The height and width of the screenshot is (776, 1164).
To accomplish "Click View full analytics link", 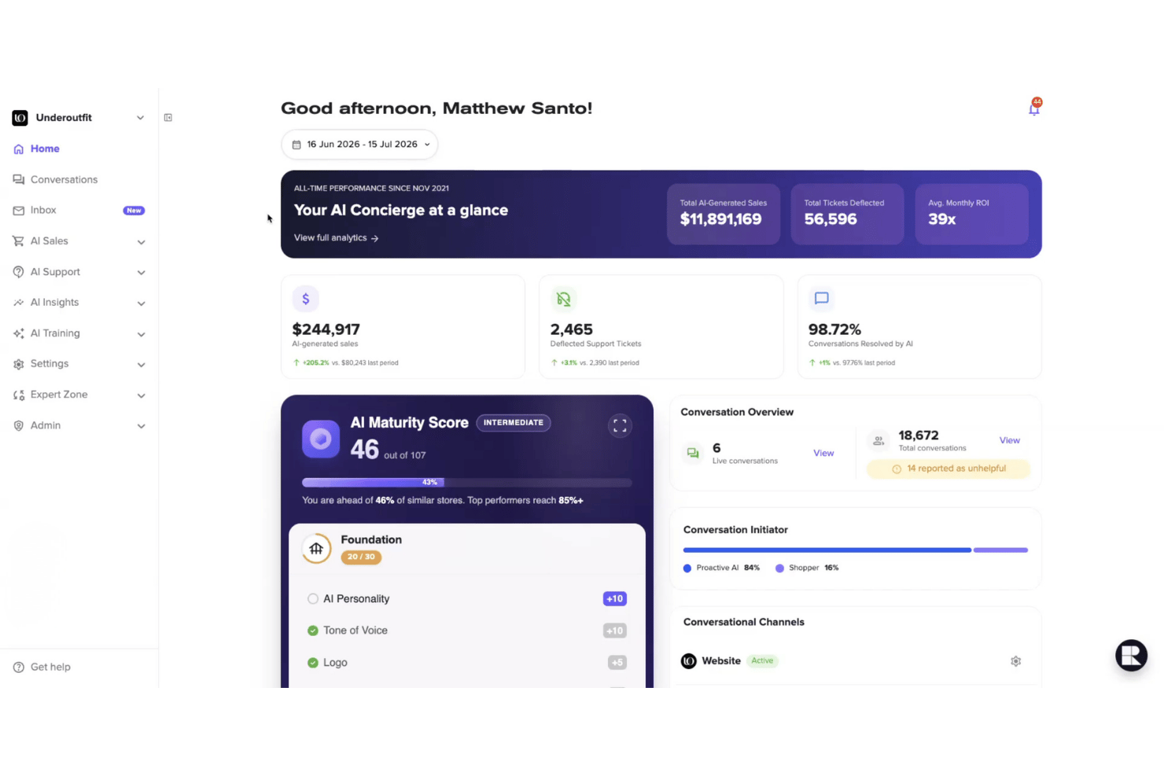I will pos(336,237).
